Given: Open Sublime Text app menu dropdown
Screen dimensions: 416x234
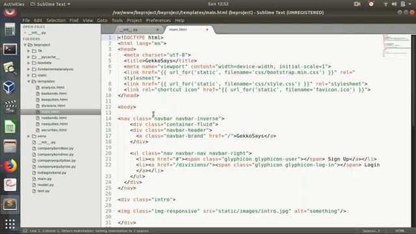Looking at the screenshot, I should tap(51, 4).
